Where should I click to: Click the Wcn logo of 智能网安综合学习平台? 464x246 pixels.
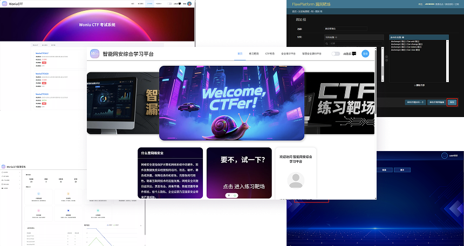95,53
